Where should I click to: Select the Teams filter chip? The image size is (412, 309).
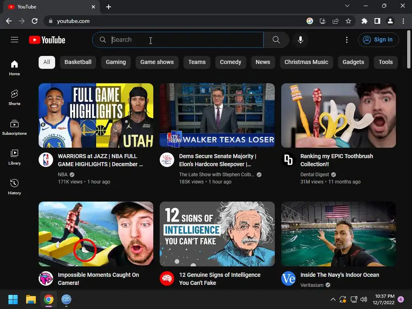pyautogui.click(x=197, y=62)
